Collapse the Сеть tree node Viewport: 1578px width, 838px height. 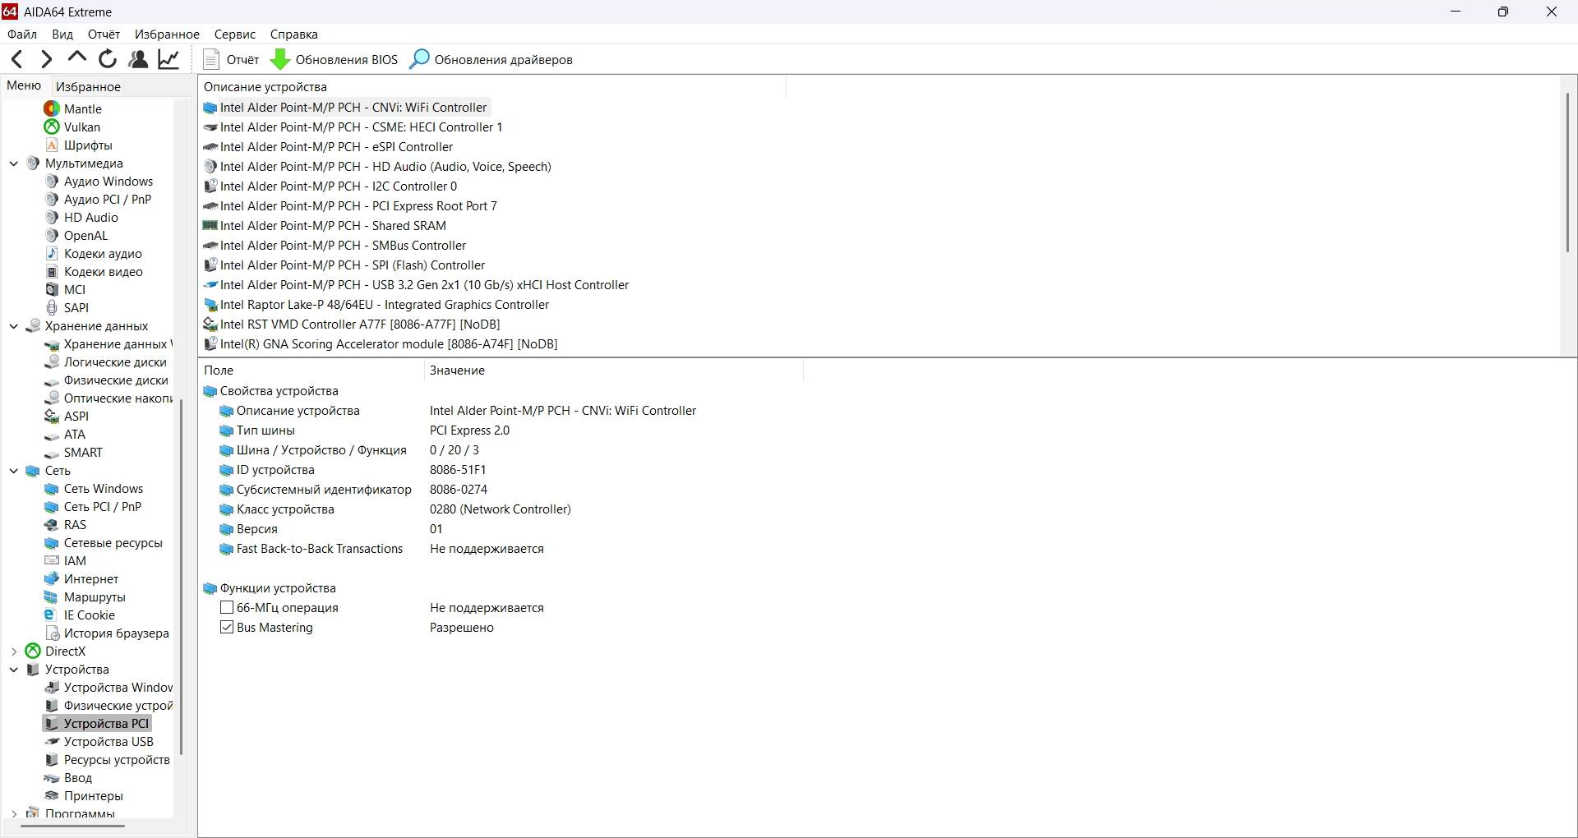click(14, 471)
